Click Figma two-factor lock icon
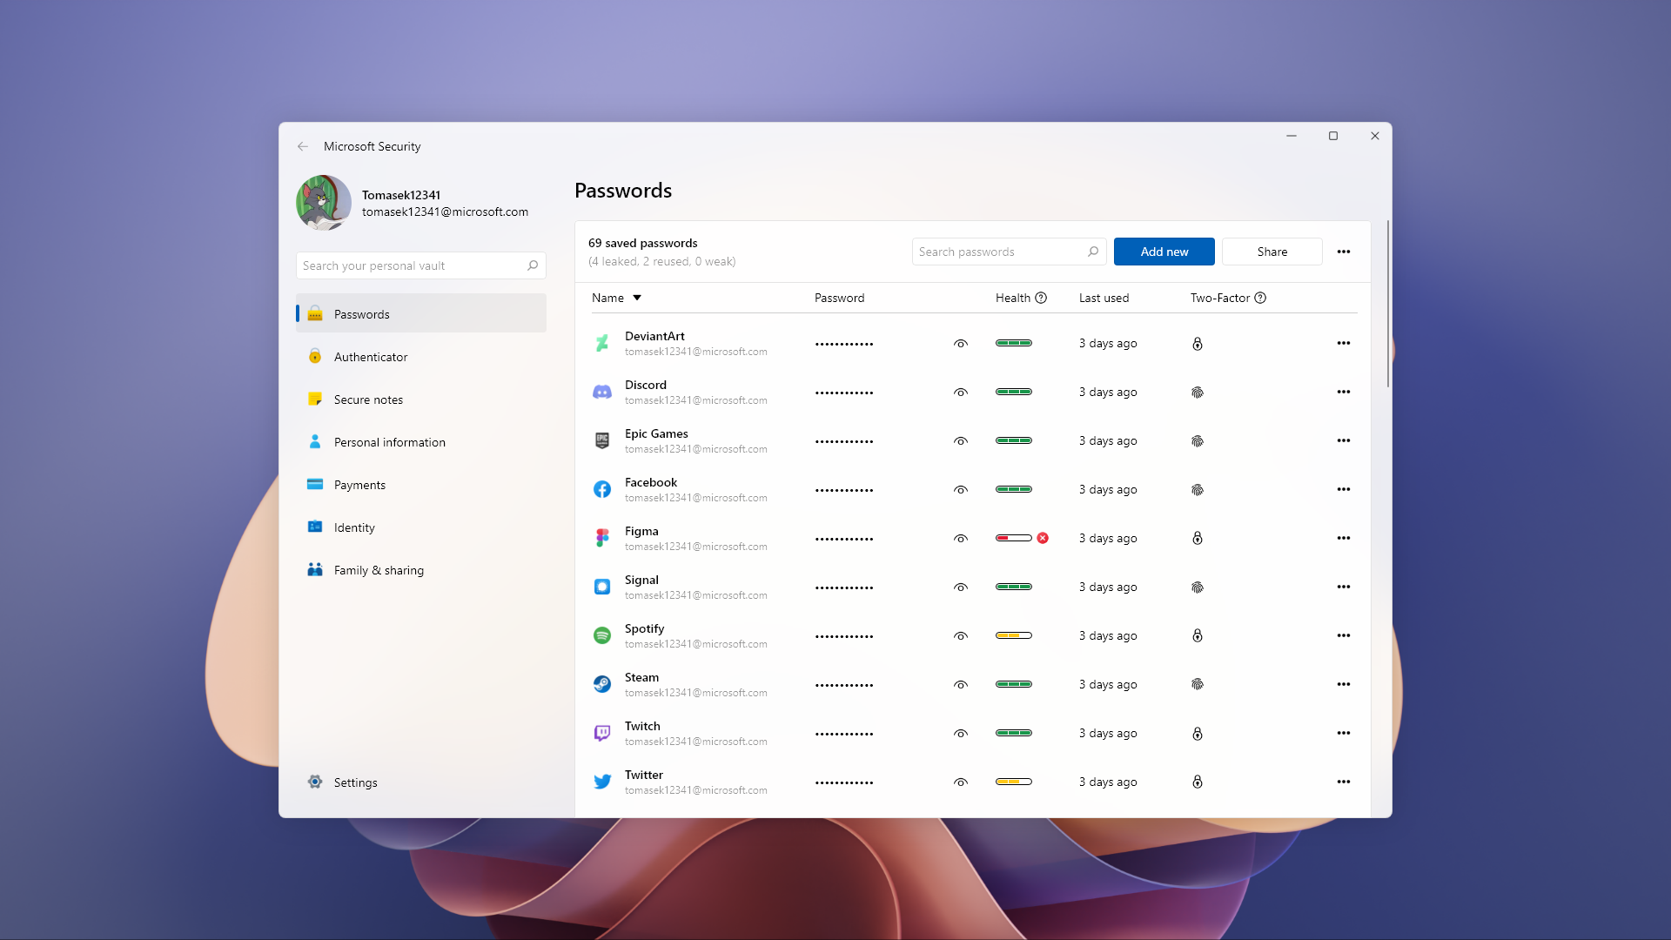1671x940 pixels. click(x=1198, y=539)
